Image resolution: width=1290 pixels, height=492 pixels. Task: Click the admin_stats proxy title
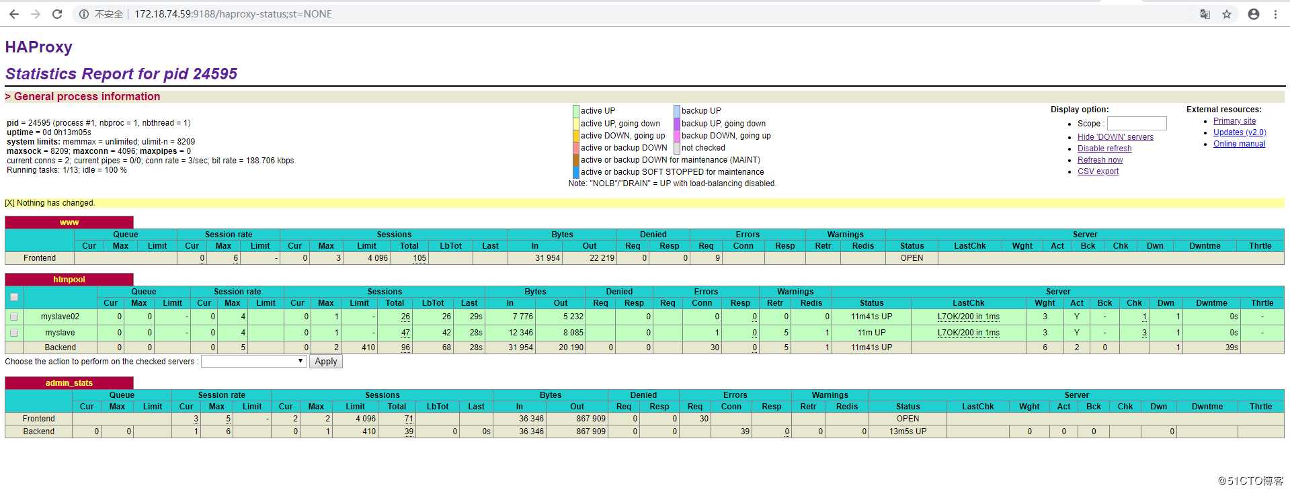tap(69, 383)
